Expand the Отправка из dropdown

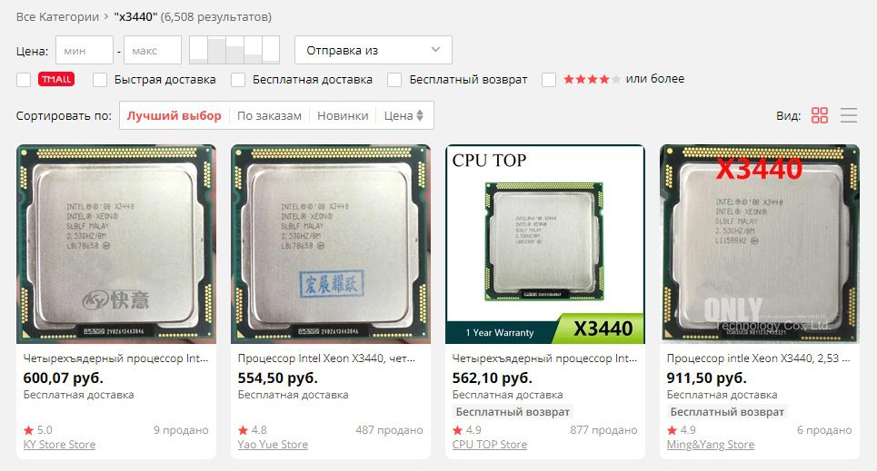click(x=373, y=50)
